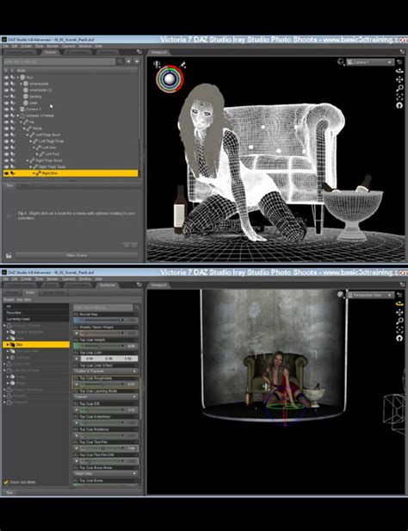Viewport: 408px width, 531px height.
Task: Click the bone icon of Left Foot node
Action: pos(42,153)
